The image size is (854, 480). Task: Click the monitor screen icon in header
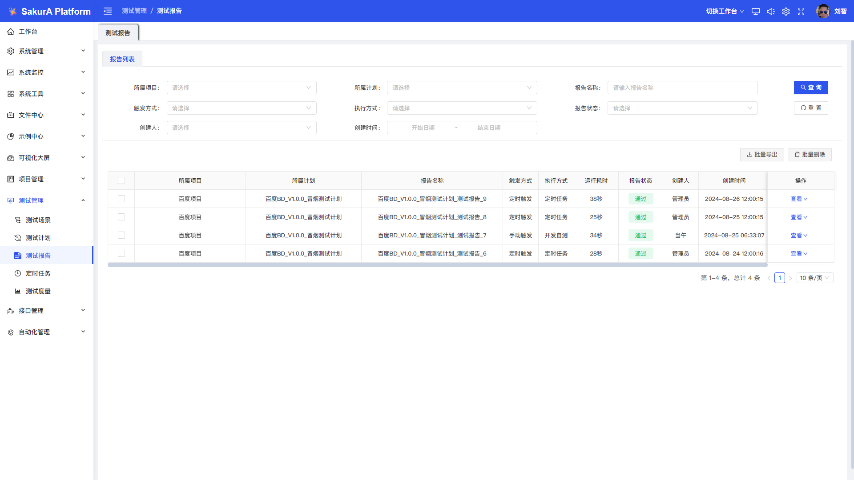point(755,12)
